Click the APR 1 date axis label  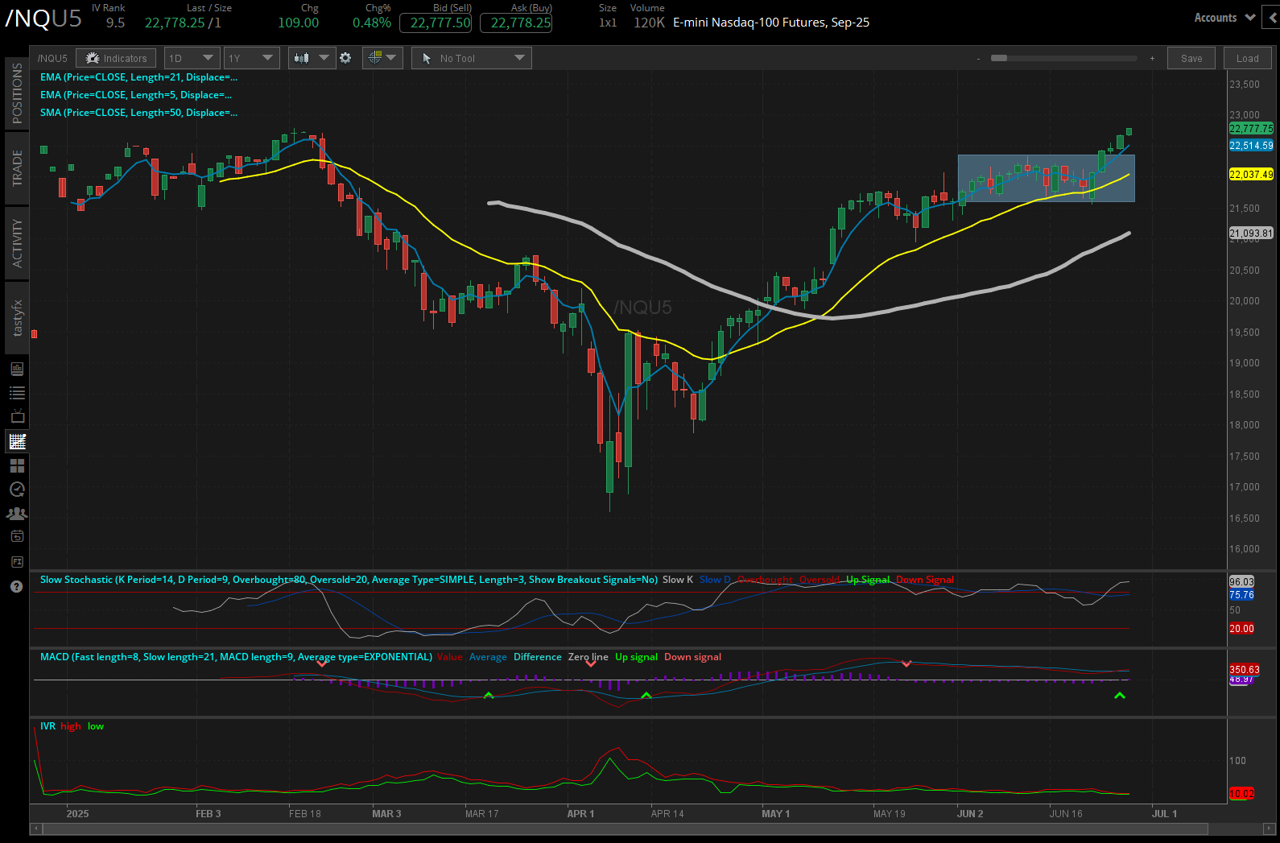(x=580, y=814)
